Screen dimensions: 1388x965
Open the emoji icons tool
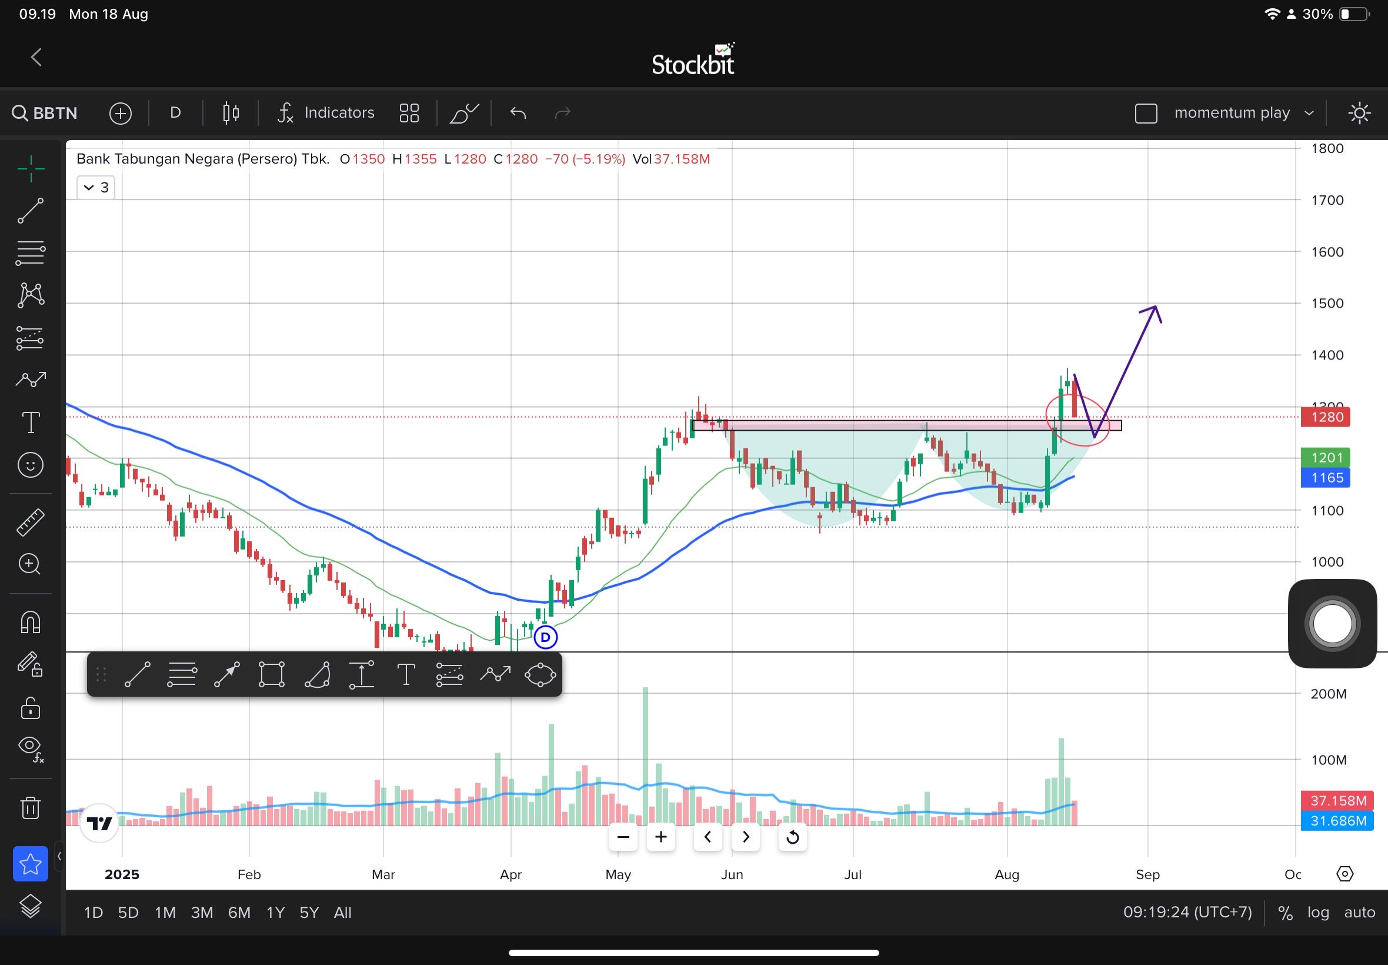[x=30, y=464]
